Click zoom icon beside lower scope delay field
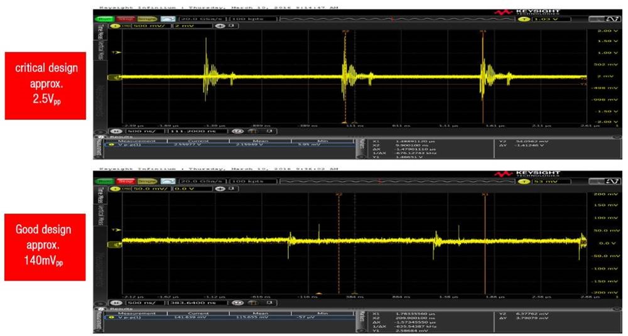 pyautogui.click(x=237, y=303)
